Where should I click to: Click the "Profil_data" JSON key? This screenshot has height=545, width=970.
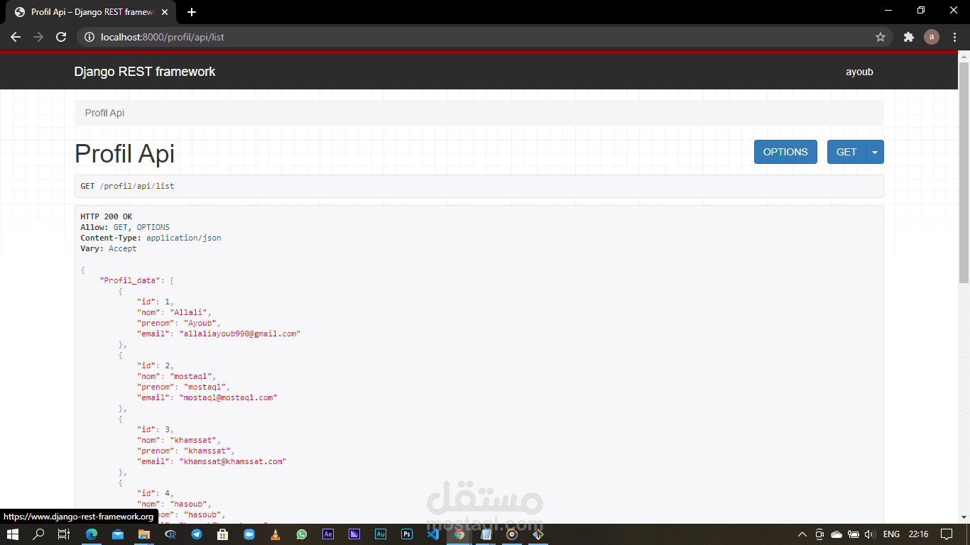(x=130, y=280)
